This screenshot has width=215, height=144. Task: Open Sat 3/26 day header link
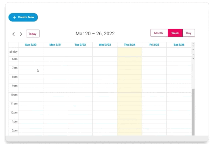click(x=179, y=45)
